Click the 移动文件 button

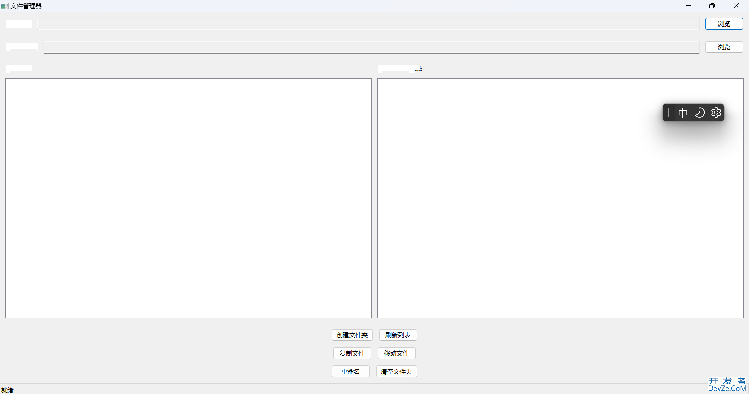[x=396, y=353]
